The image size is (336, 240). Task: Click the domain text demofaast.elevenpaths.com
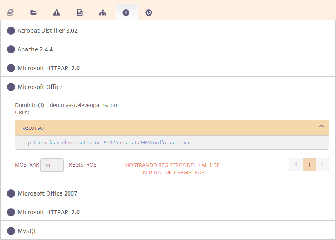pyautogui.click(x=84, y=105)
